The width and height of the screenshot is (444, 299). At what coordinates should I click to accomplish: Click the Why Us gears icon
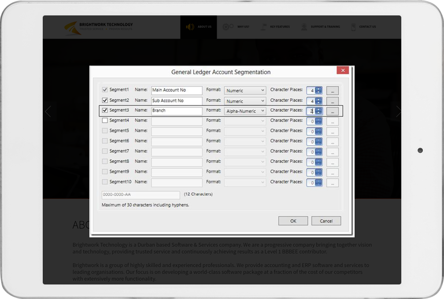coord(228,27)
